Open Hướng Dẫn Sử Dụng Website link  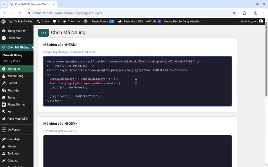click(182, 21)
